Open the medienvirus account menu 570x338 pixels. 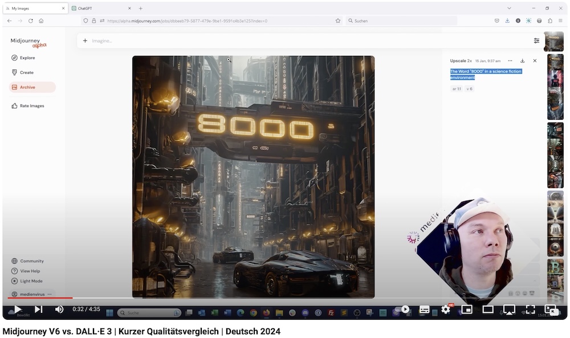[x=31, y=294]
